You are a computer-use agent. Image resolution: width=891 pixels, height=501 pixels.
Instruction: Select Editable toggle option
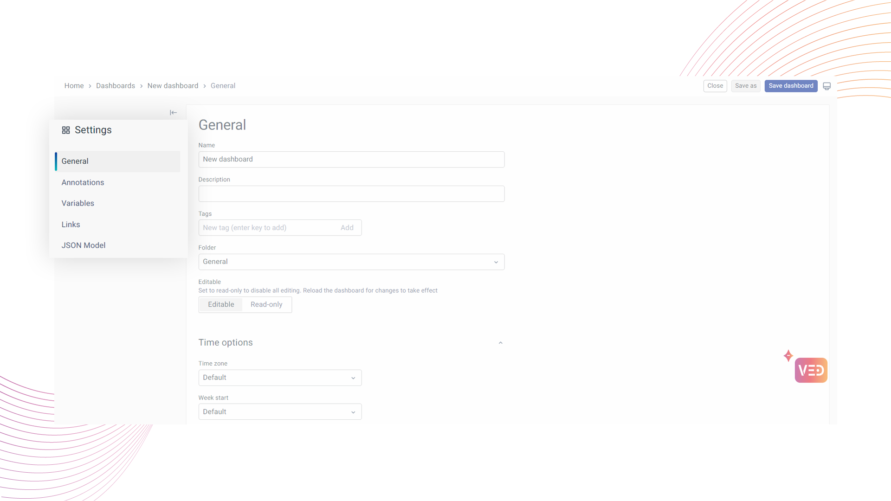point(221,305)
